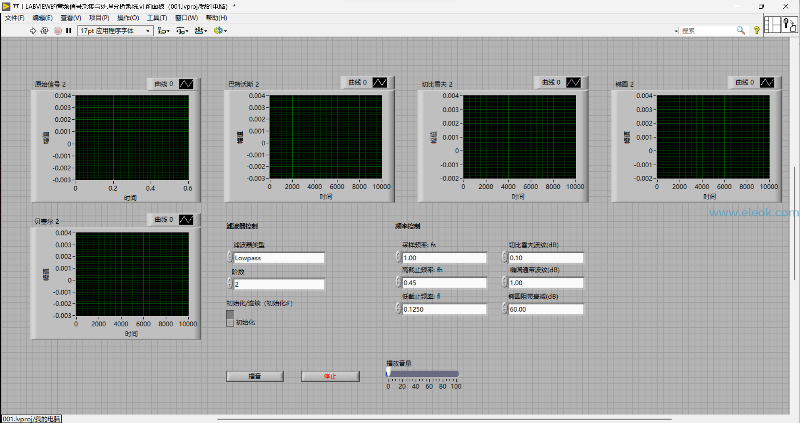Open the 编辑(E) menu
This screenshot has width=800, height=423.
(x=42, y=18)
